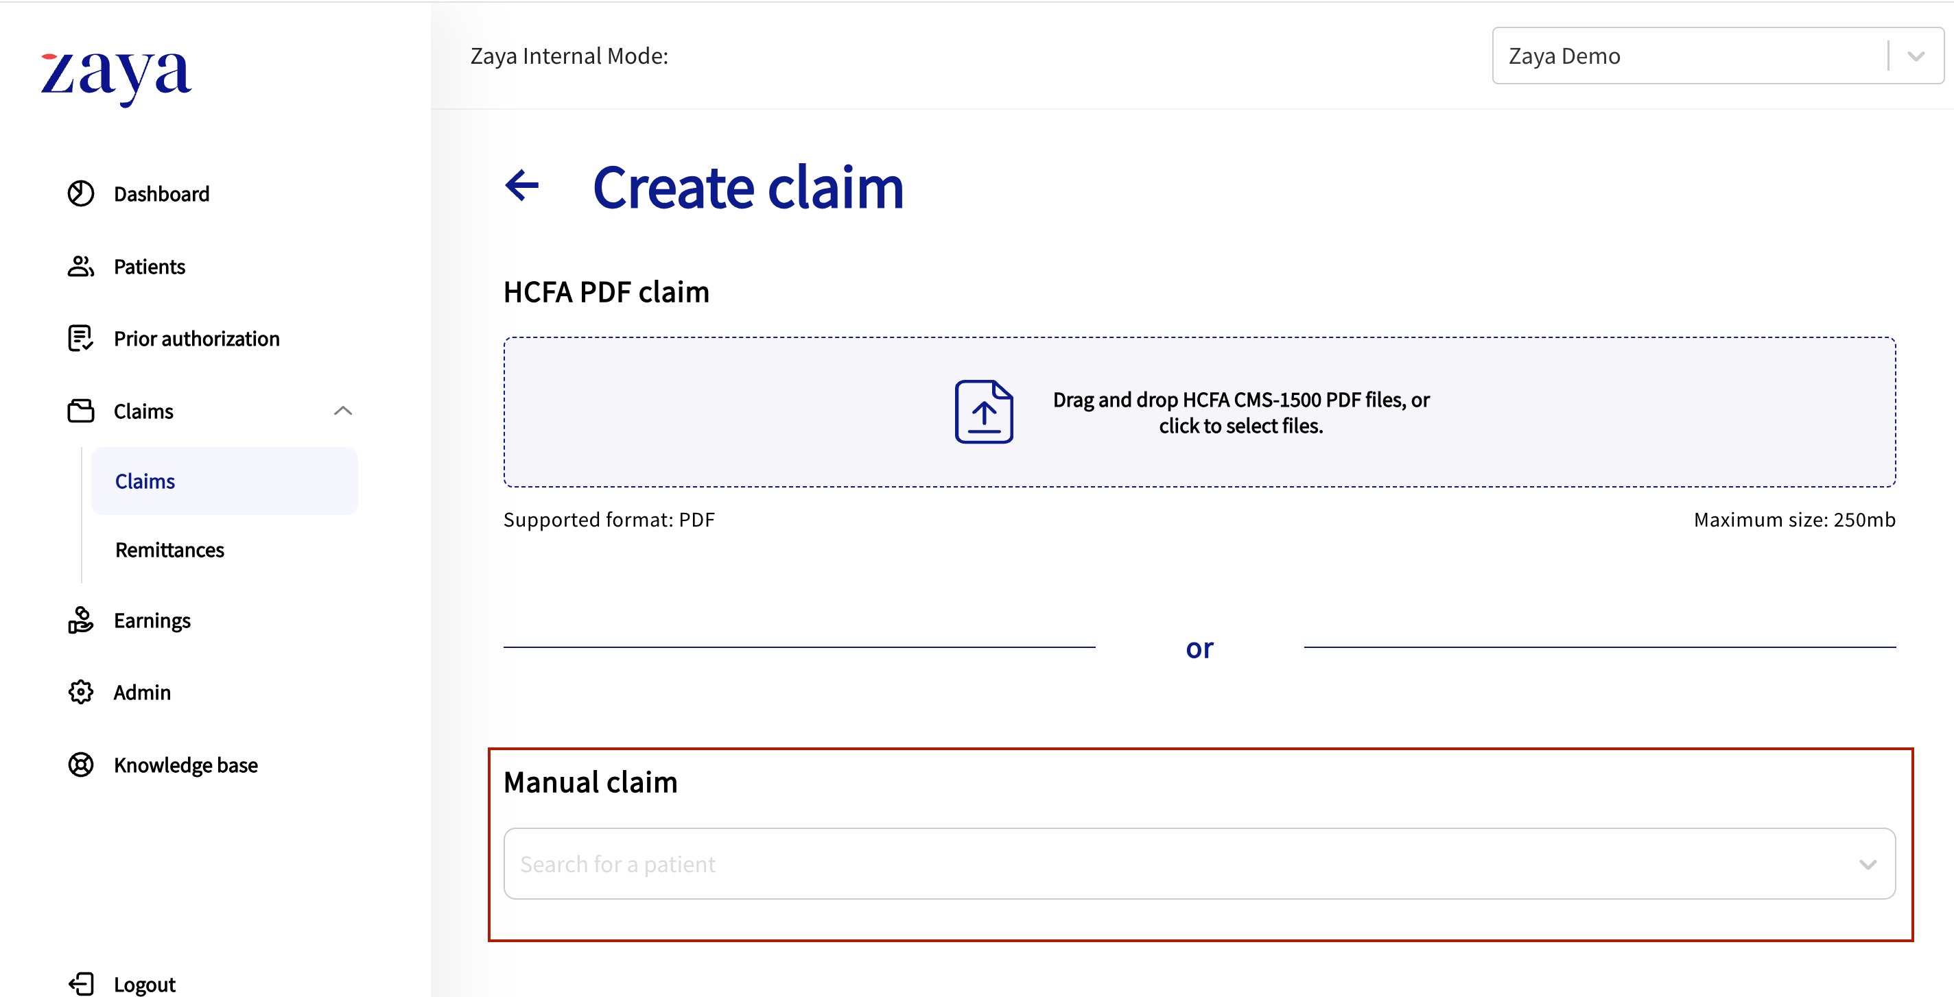This screenshot has height=997, width=1954.
Task: Open the Remittances submenu item
Action: tap(169, 550)
